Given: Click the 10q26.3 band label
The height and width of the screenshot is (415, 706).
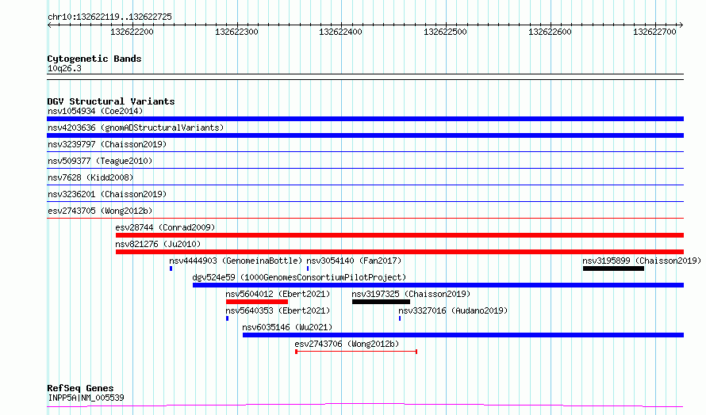Looking at the screenshot, I should coord(64,68).
